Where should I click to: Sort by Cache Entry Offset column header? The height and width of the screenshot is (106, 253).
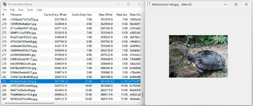pos(55,15)
